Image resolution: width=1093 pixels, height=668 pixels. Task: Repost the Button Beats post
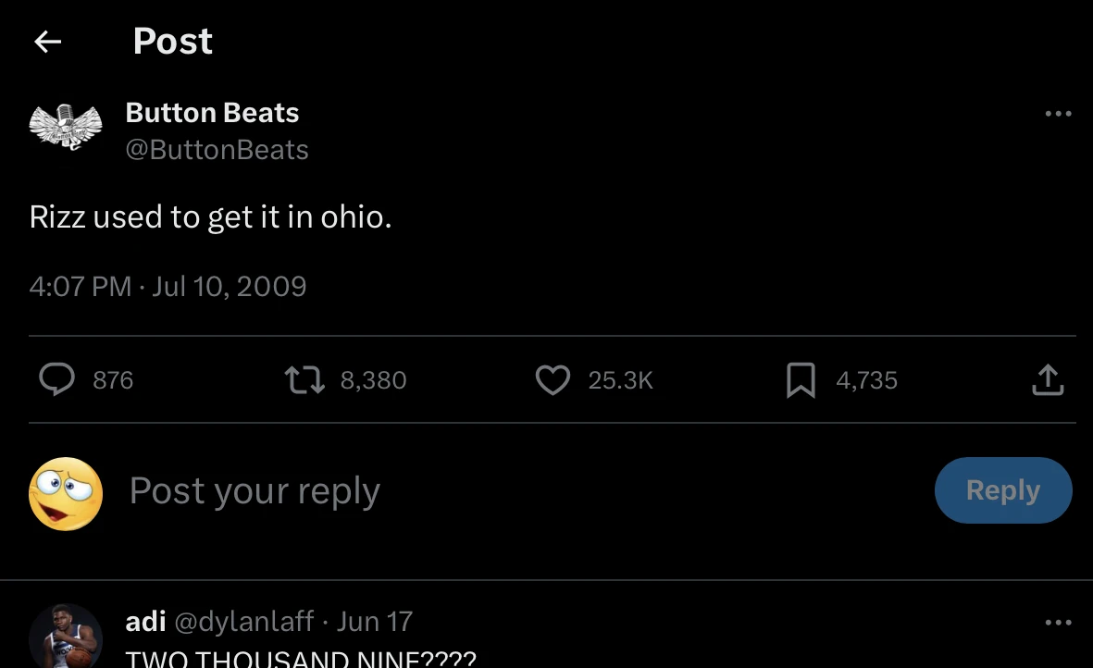(304, 379)
